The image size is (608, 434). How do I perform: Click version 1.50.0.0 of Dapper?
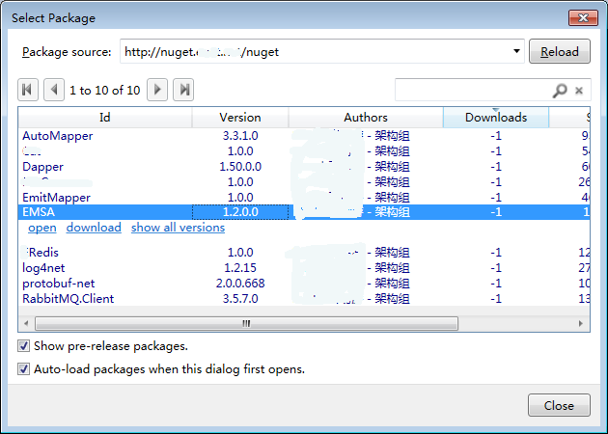[x=240, y=167]
